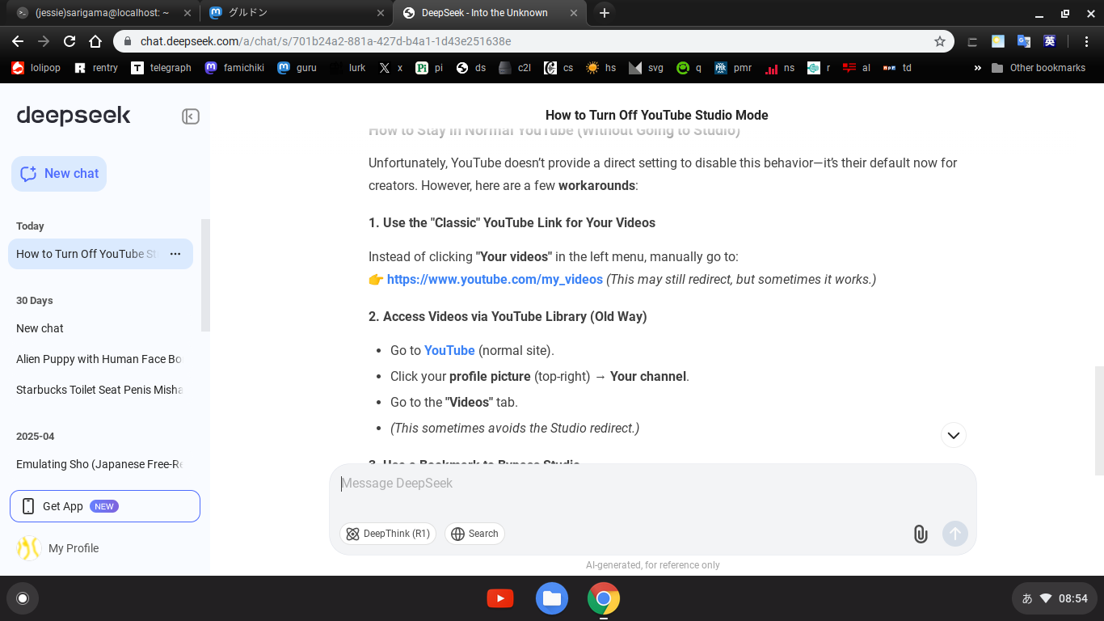The image size is (1104, 621).
Task: Open side panel extension icon in toolbar
Action: click(972, 41)
